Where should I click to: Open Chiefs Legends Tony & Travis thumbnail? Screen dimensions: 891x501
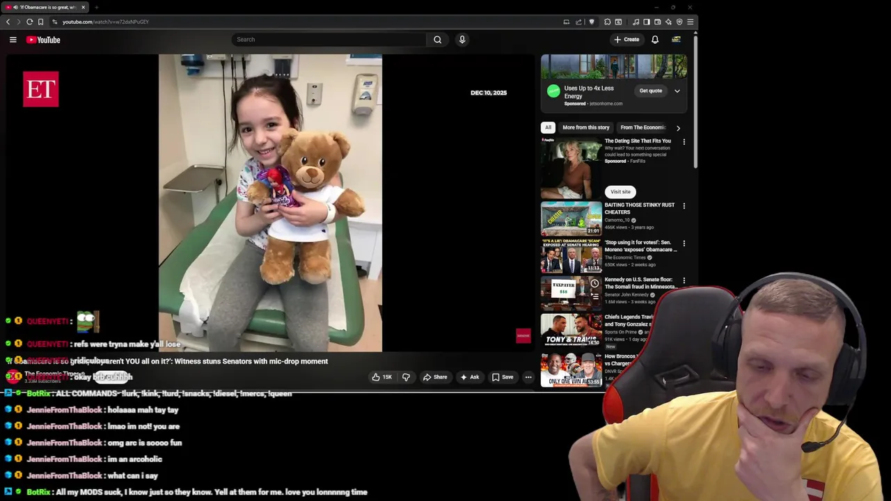point(571,331)
